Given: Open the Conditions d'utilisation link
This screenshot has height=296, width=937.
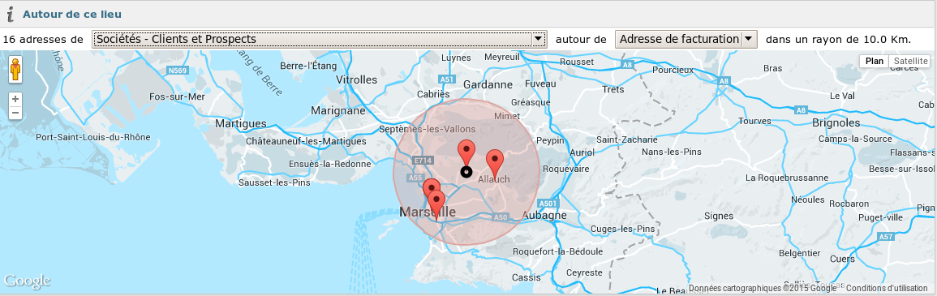Looking at the screenshot, I should tap(886, 288).
